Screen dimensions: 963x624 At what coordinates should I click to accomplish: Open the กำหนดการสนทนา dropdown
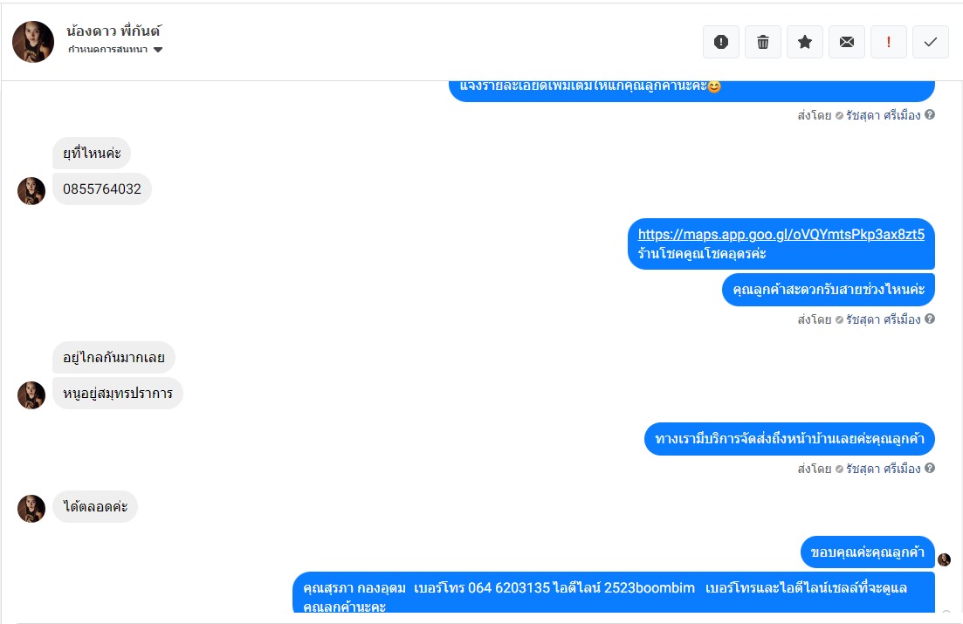[115, 50]
